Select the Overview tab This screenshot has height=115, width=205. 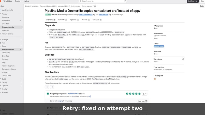[x=51, y=20]
